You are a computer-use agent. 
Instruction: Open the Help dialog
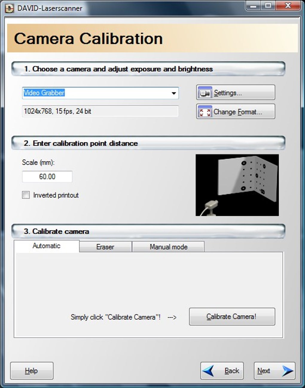tap(31, 370)
